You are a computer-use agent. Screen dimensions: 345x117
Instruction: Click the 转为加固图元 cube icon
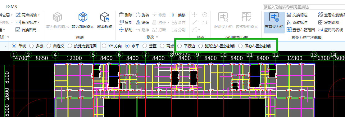click(x=83, y=17)
